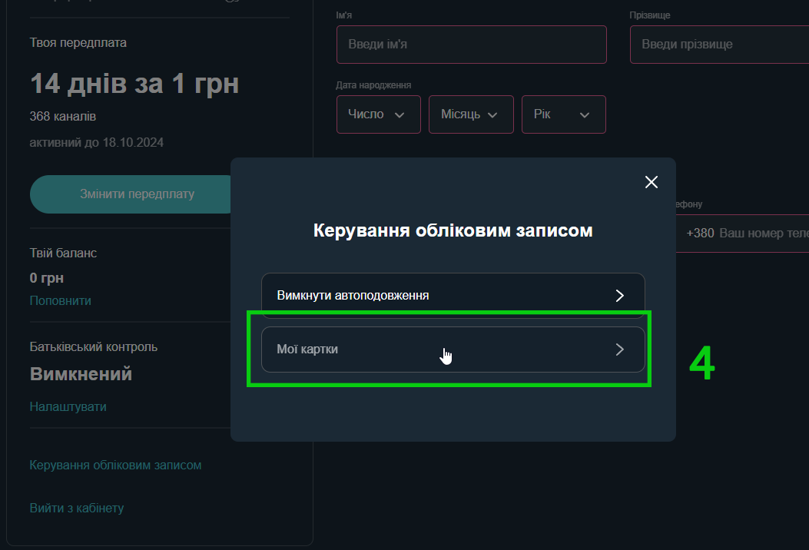Click the arrow next to Вимкнути автоподовження
This screenshot has width=809, height=550.
620,296
